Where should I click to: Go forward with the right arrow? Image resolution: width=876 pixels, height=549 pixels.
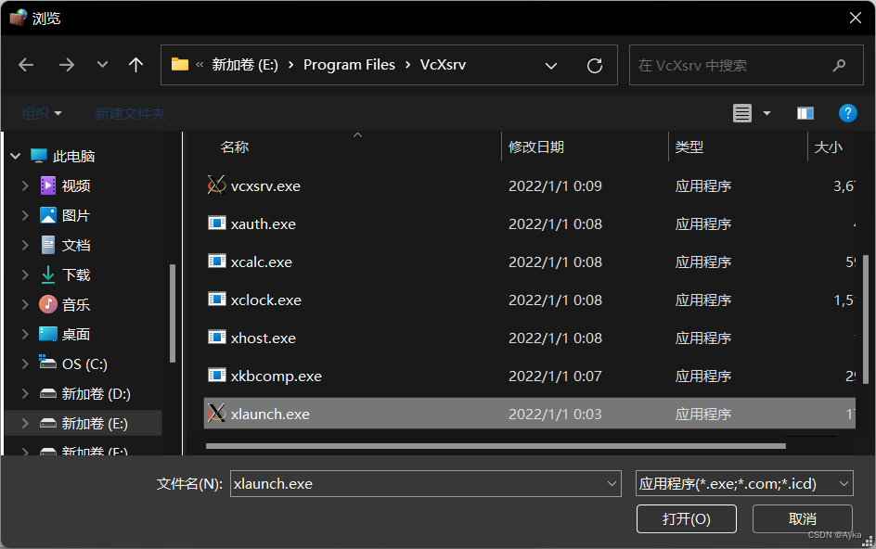[x=67, y=65]
